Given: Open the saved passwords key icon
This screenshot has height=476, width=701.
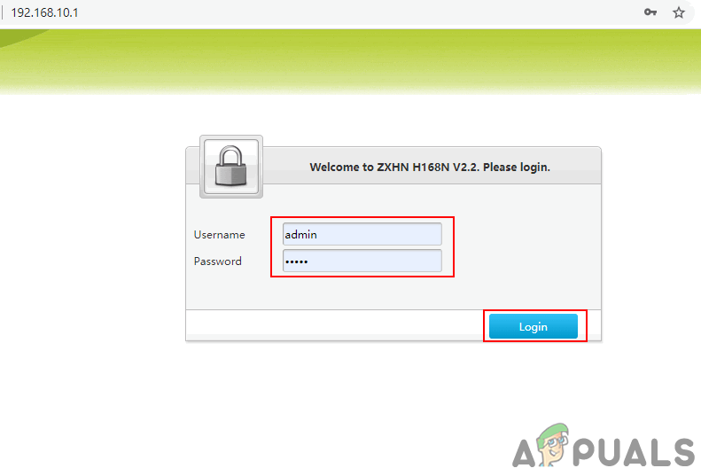Looking at the screenshot, I should point(650,12).
